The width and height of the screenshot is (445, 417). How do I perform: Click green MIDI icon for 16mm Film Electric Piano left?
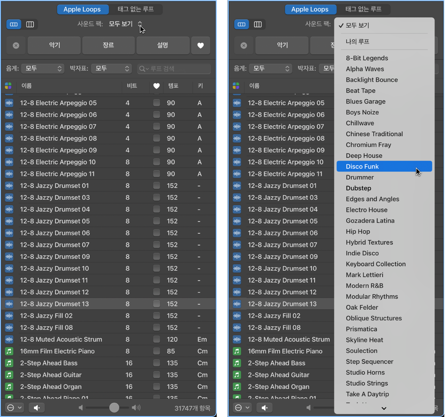click(9, 351)
